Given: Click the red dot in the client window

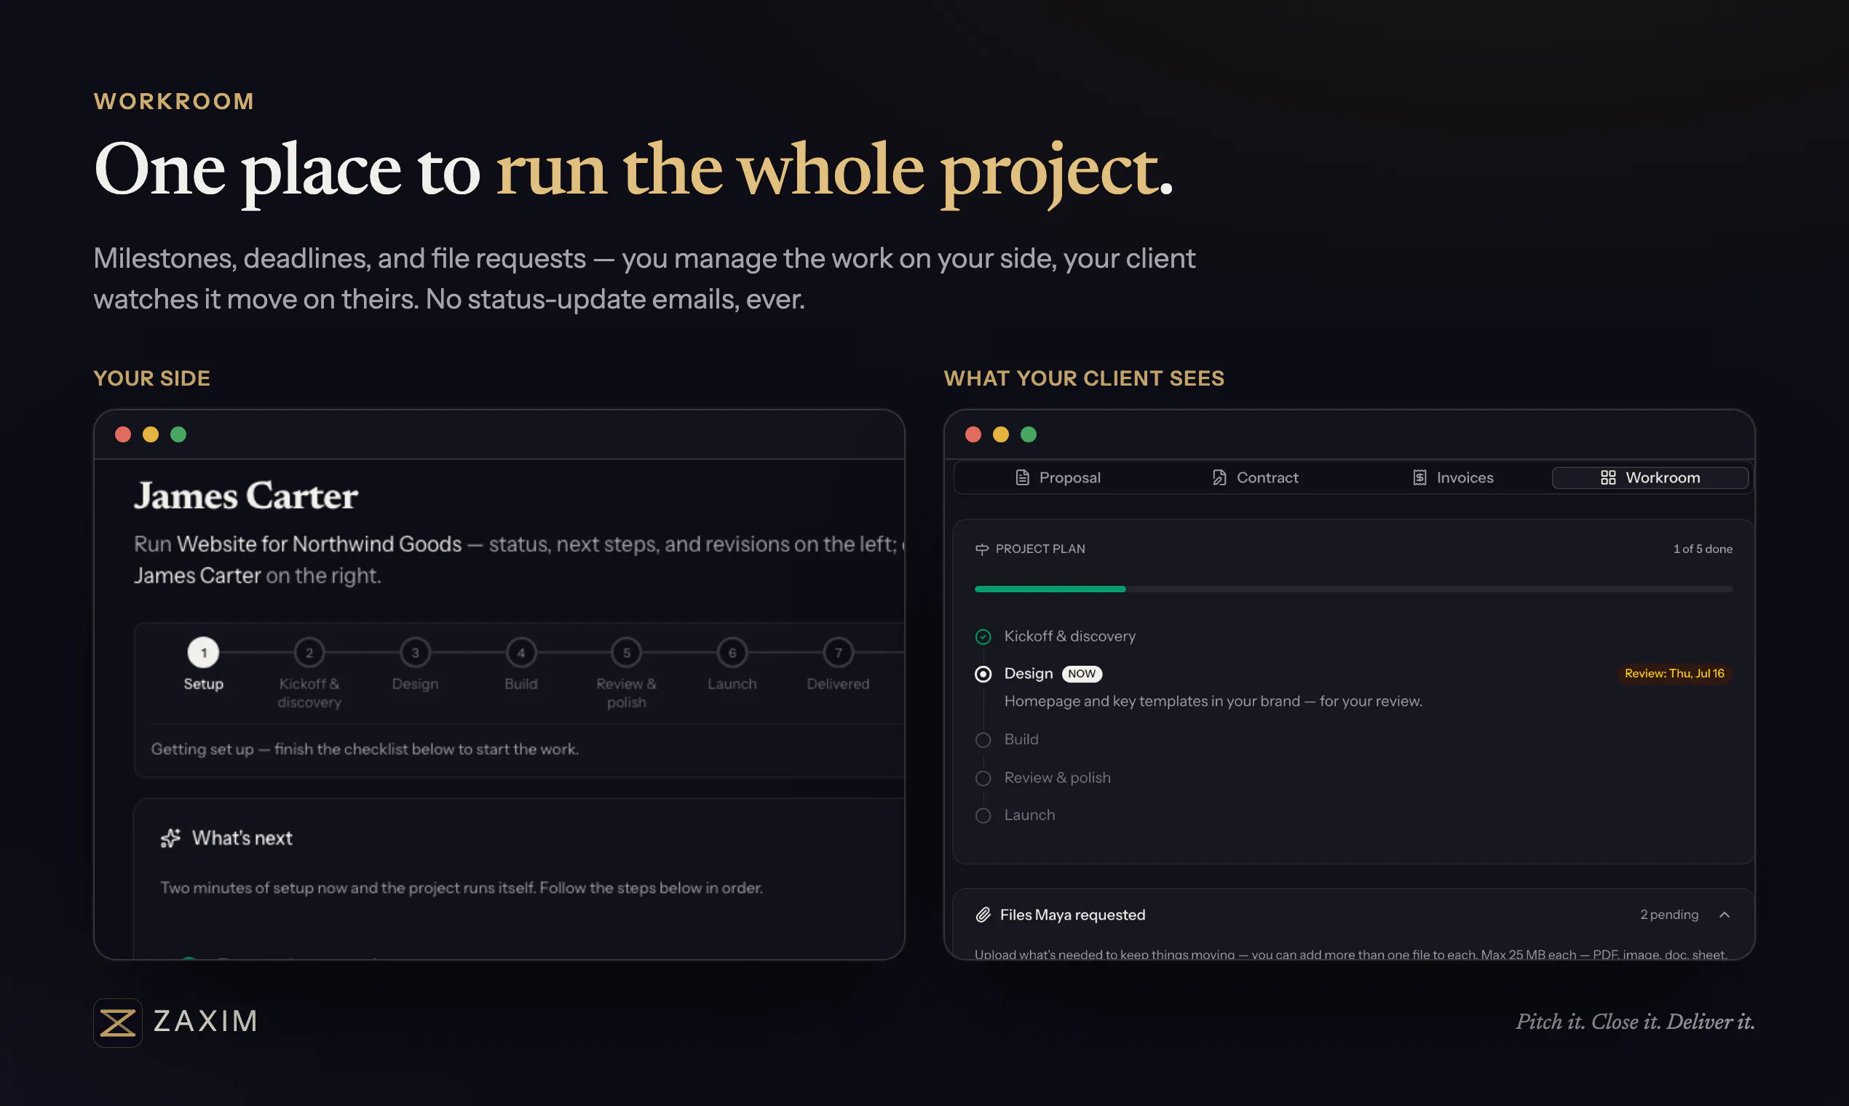Looking at the screenshot, I should pyautogui.click(x=973, y=434).
